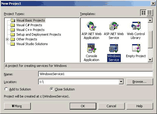157x114 pixels.
Task: Expand the Other Projects tree node
Action: pyautogui.click(x=7, y=39)
